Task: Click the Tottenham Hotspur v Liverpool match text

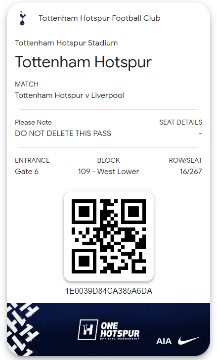Action: coord(69,95)
